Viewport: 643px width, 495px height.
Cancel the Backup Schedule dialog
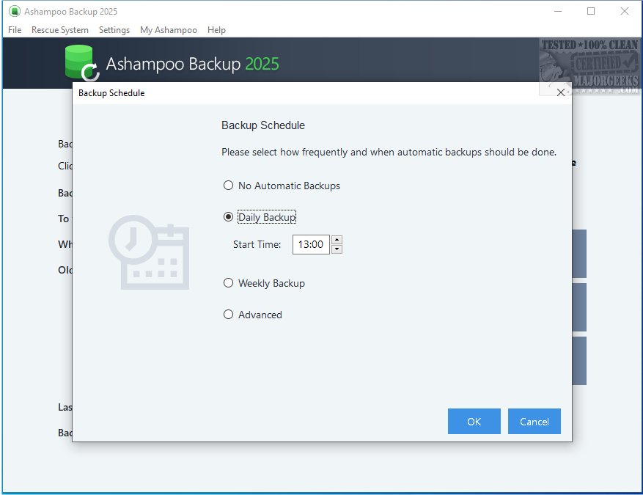click(x=534, y=421)
